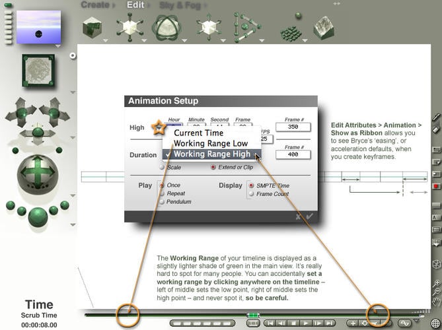Choose Working Range High from the popup
The width and height of the screenshot is (442, 330).
[212, 154]
